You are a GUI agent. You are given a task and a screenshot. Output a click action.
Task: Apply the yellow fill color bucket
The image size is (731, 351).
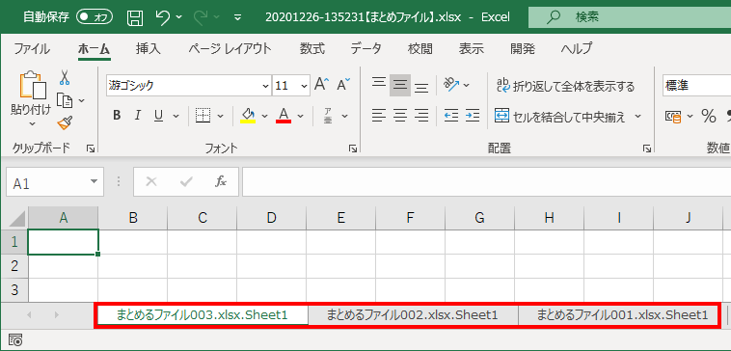click(x=248, y=116)
